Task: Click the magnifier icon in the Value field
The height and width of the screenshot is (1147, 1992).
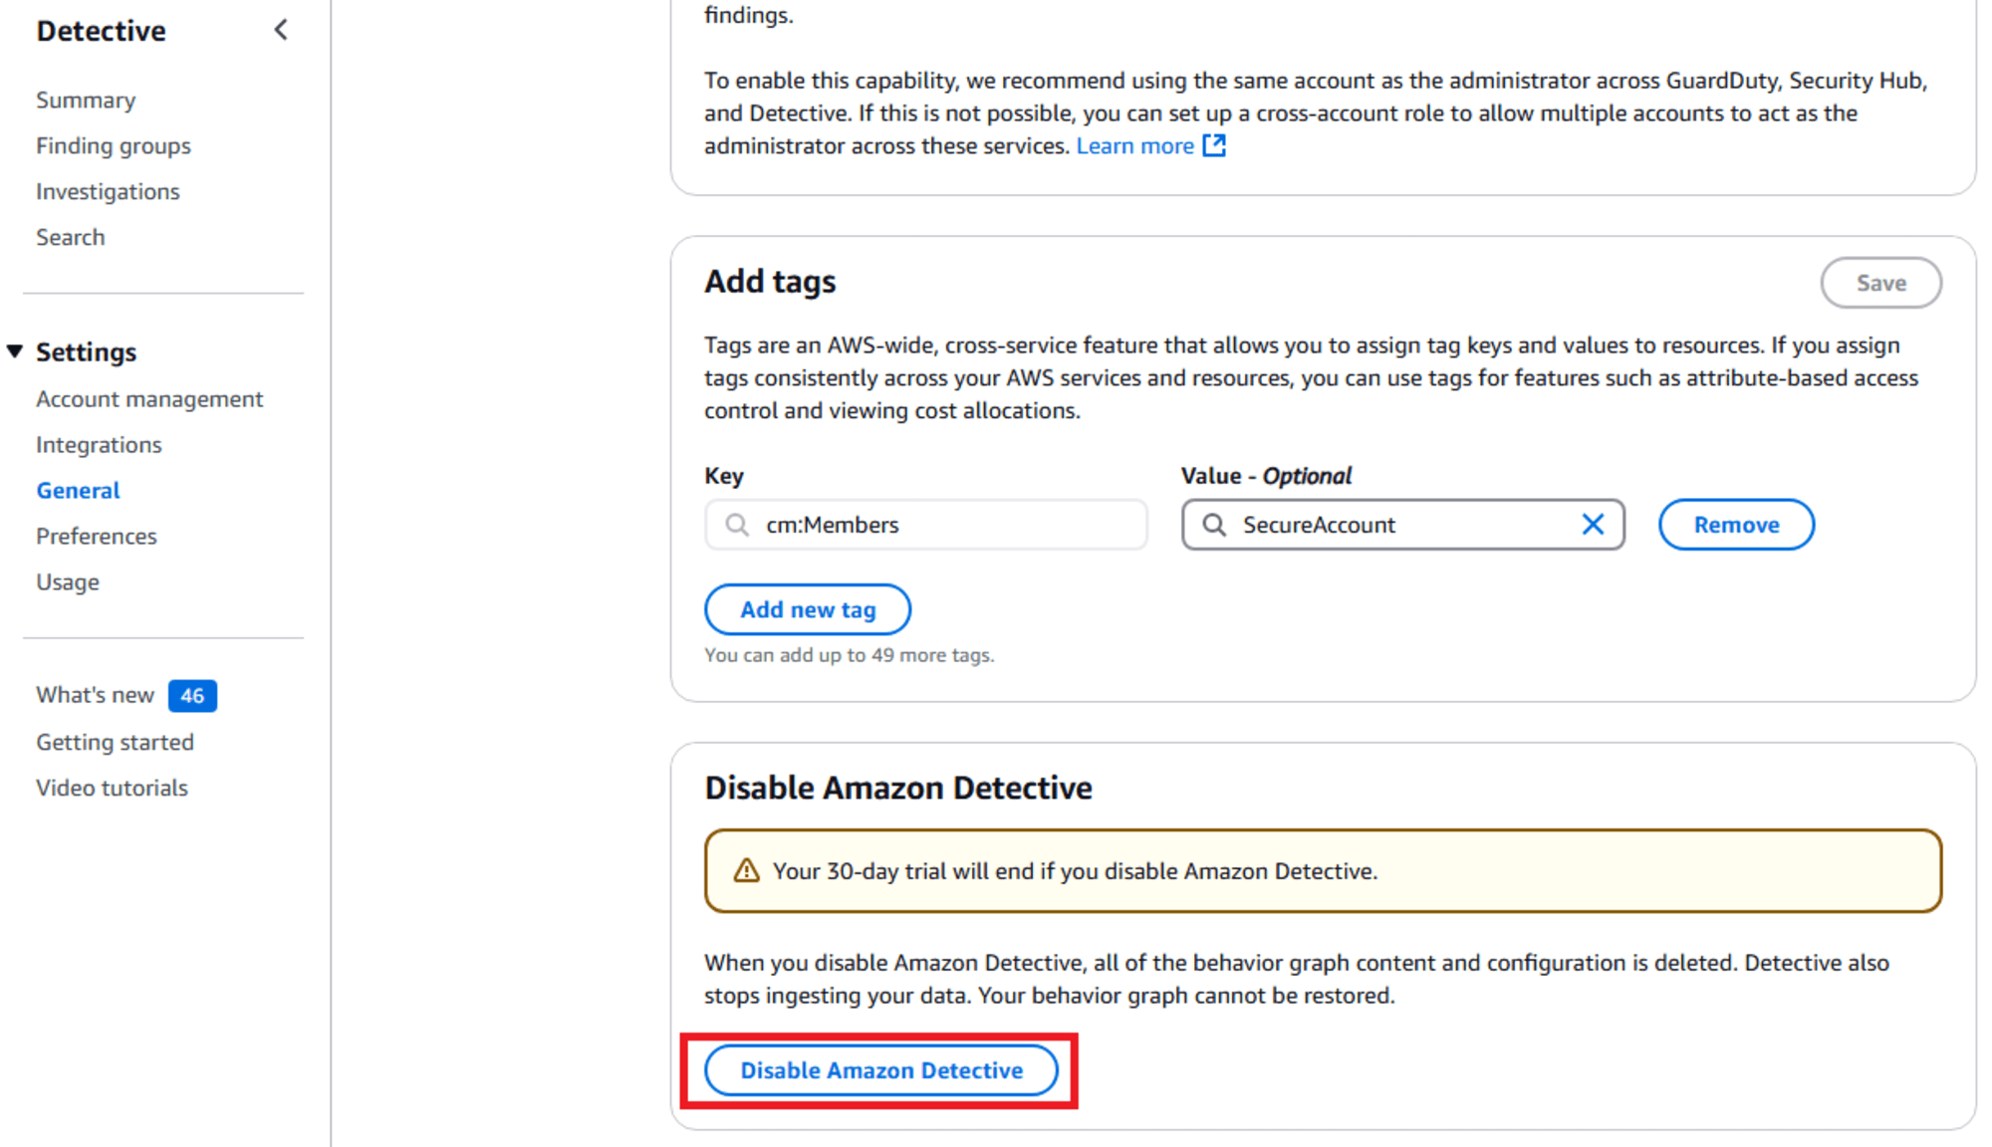Action: coord(1214,525)
